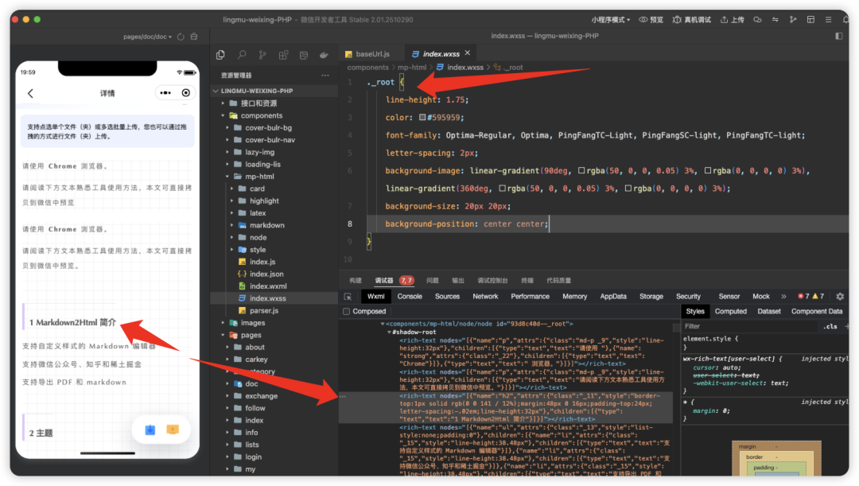
Task: Collapse the mp-html folder
Action: (259, 177)
